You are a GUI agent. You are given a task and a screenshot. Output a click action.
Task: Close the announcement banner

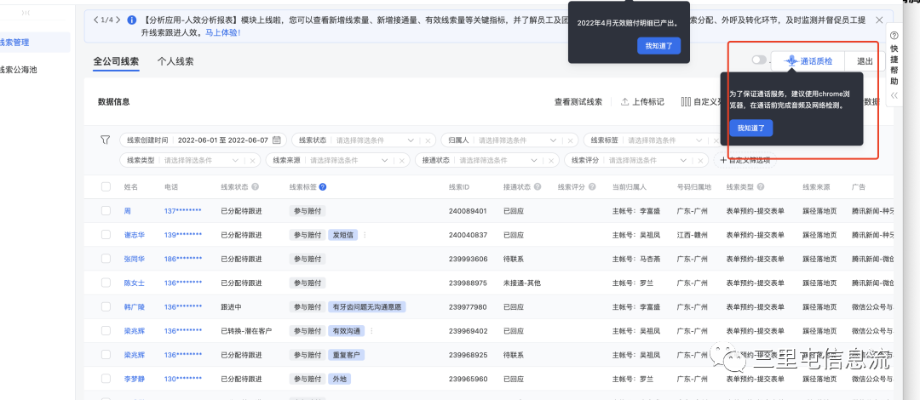pyautogui.click(x=878, y=19)
